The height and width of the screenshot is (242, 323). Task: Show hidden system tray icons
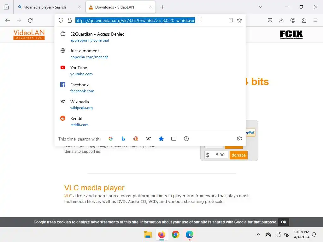click(258, 234)
